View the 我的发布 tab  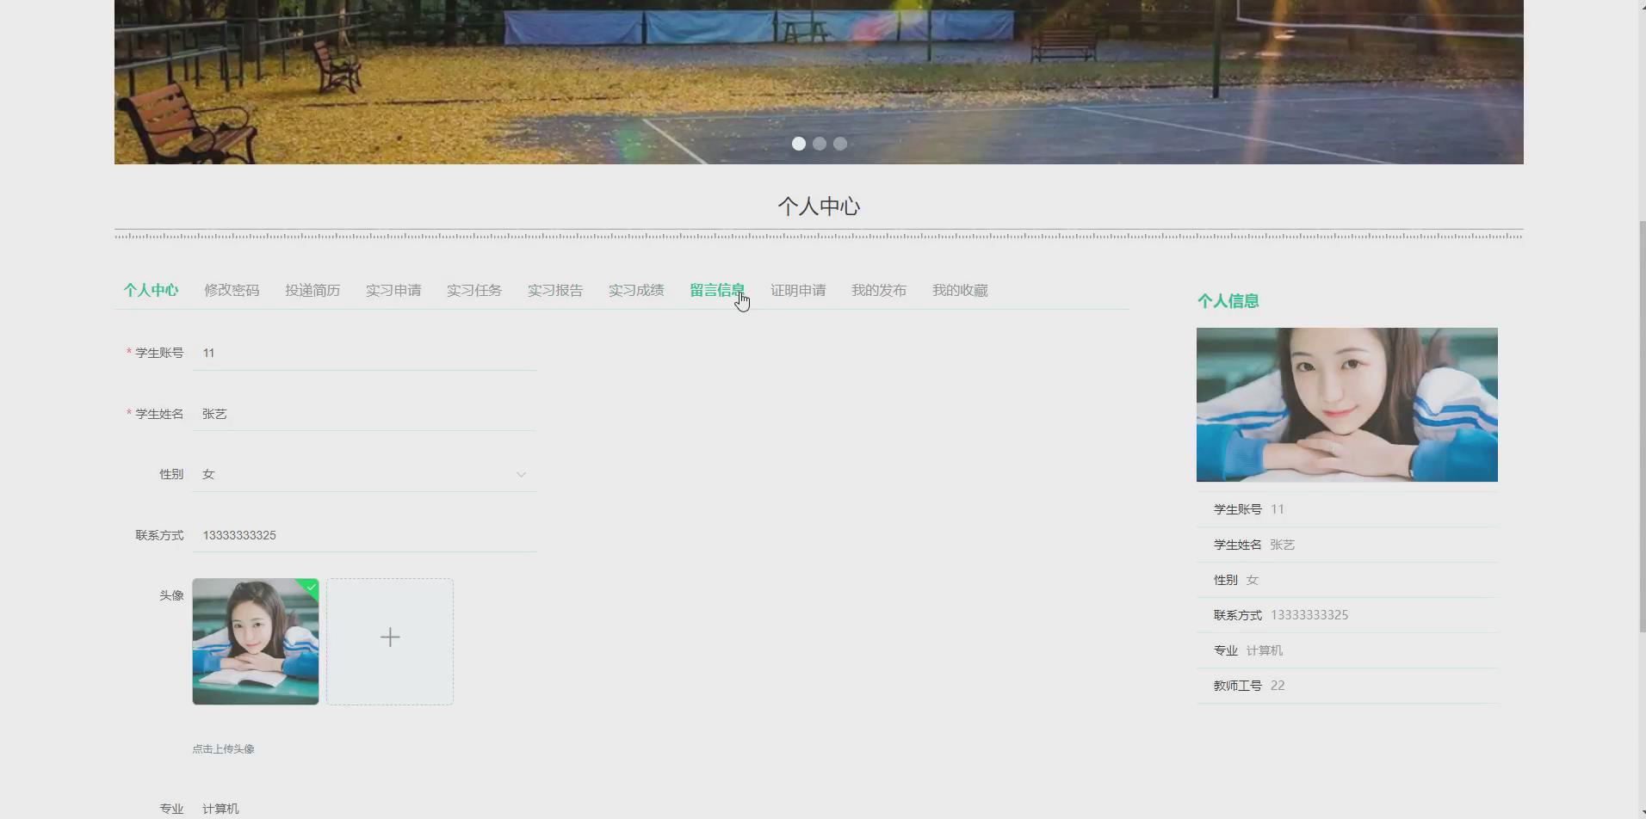pyautogui.click(x=878, y=290)
